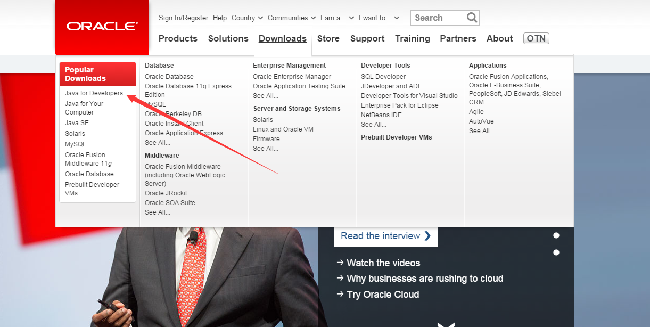650x327 pixels.
Task: Open the Training menu
Action: 413,38
